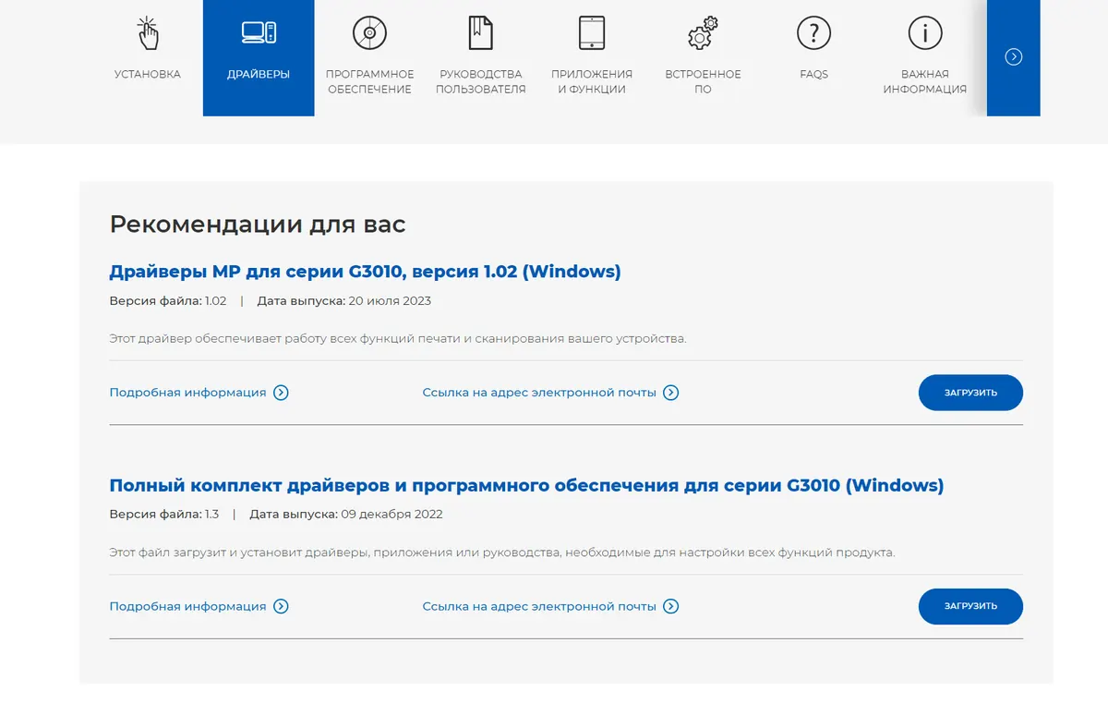Viewport: 1108px width, 704px height.
Task: Click Загрузить button for Драйверы MP 1.02
Action: [x=970, y=393]
